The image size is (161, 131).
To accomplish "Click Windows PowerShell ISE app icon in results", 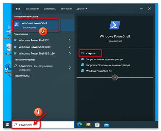I will point(15,40).
